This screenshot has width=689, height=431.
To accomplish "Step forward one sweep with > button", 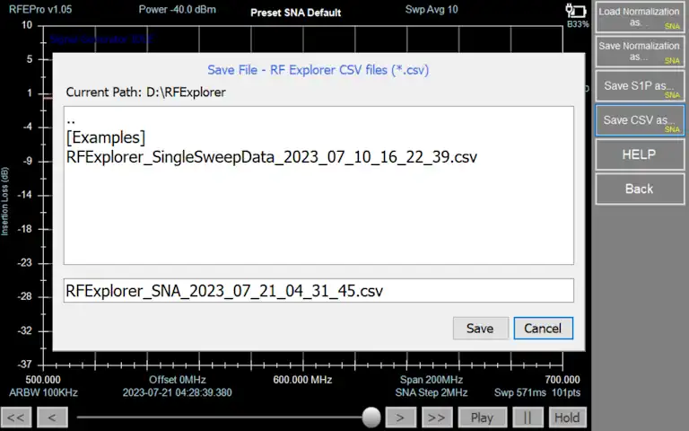I will [400, 418].
